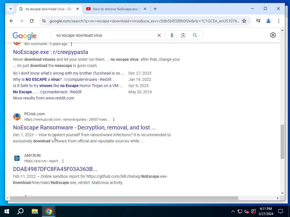Open more options for PCrisk result
Screen dimensions: 290x217
pos(114,120)
